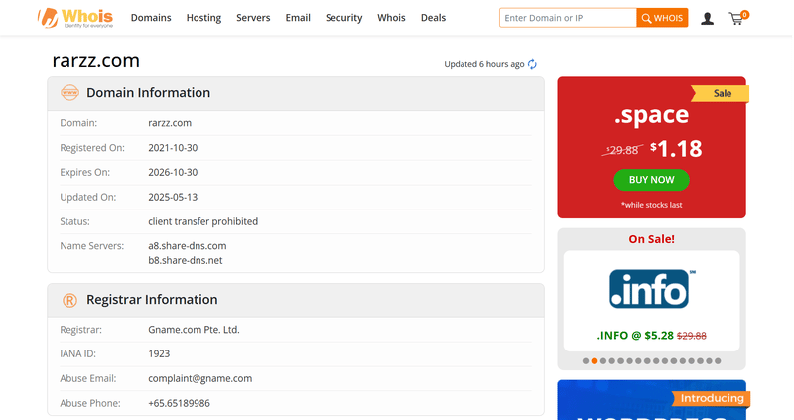Open the Domains menu

point(151,18)
